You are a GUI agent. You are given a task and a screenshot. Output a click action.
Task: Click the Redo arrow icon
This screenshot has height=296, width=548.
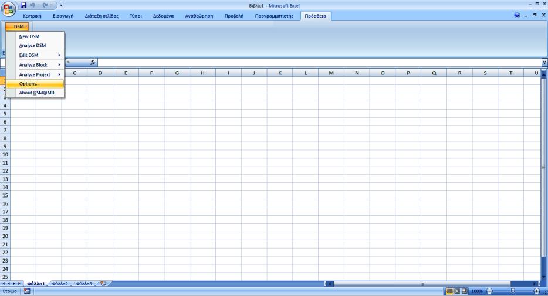45,5
